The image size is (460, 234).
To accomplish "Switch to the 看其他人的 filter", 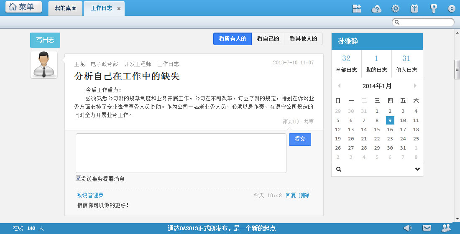I will tap(303, 39).
